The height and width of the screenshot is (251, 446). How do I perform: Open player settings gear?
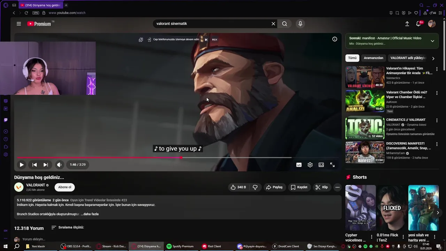(310, 165)
